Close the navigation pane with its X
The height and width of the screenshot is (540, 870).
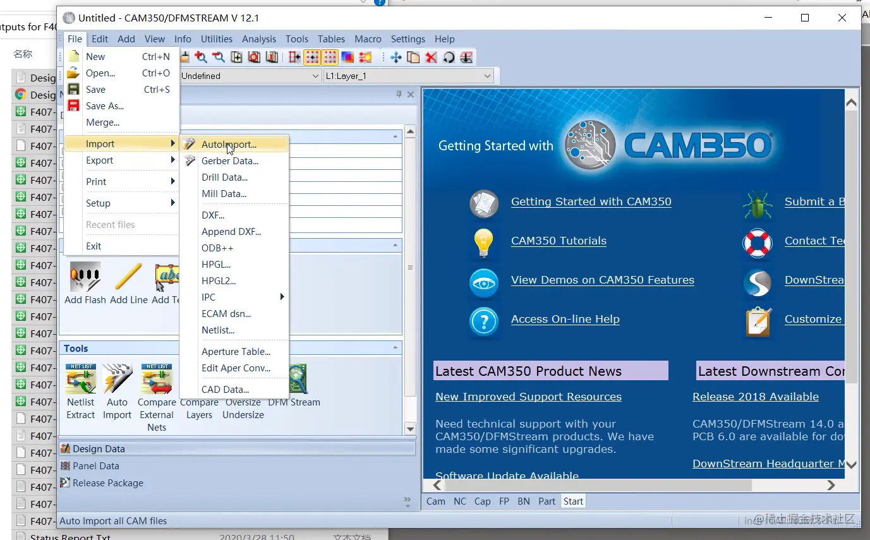[411, 94]
